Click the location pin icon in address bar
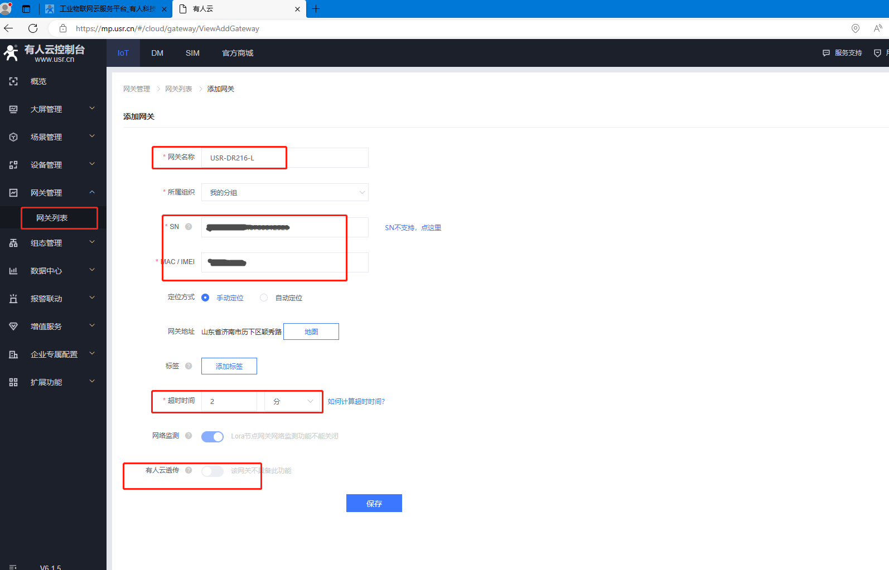Screen dimensions: 889x570 [856, 28]
